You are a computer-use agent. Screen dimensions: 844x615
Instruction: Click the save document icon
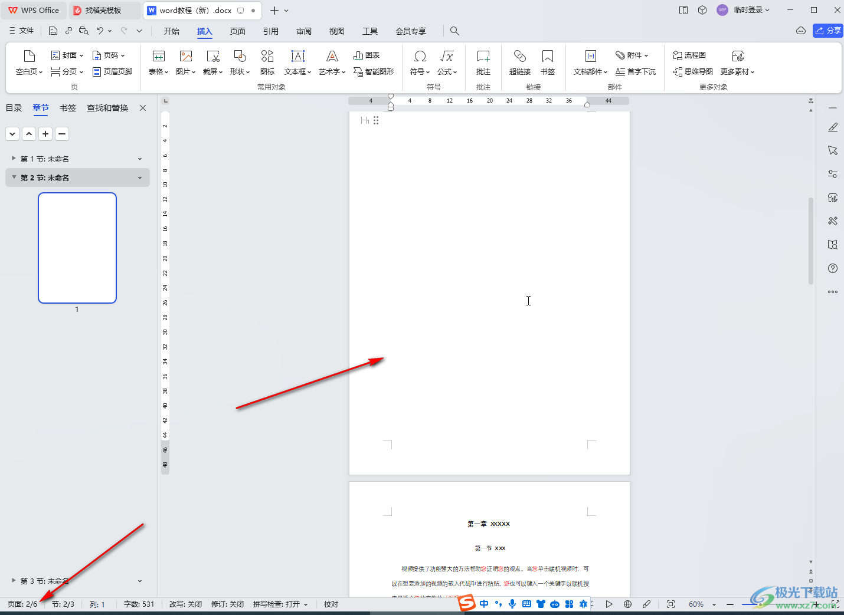pos(53,31)
